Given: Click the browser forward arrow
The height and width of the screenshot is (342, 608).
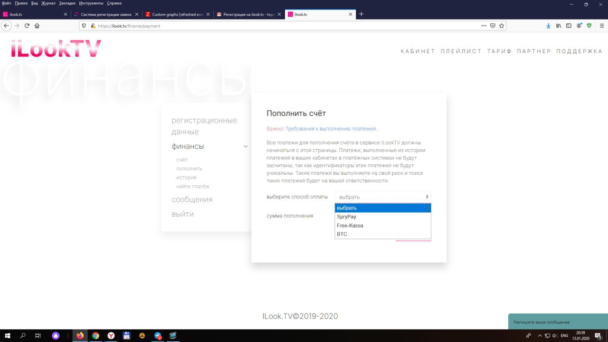Looking at the screenshot, I should [17, 26].
